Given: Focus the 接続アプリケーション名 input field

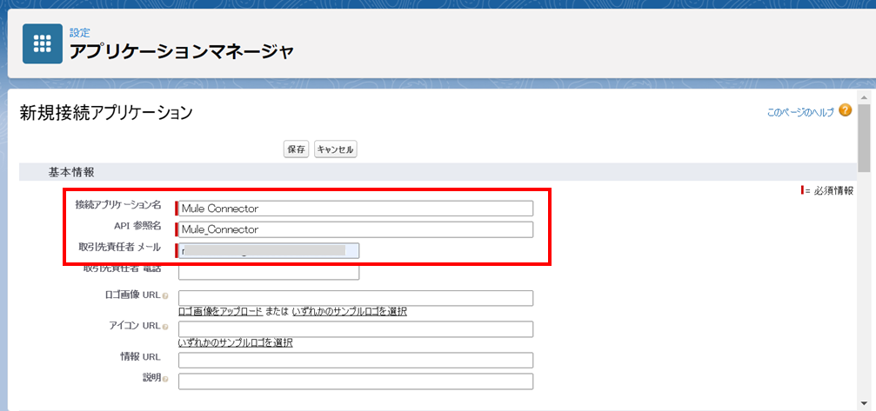Looking at the screenshot, I should (355, 209).
